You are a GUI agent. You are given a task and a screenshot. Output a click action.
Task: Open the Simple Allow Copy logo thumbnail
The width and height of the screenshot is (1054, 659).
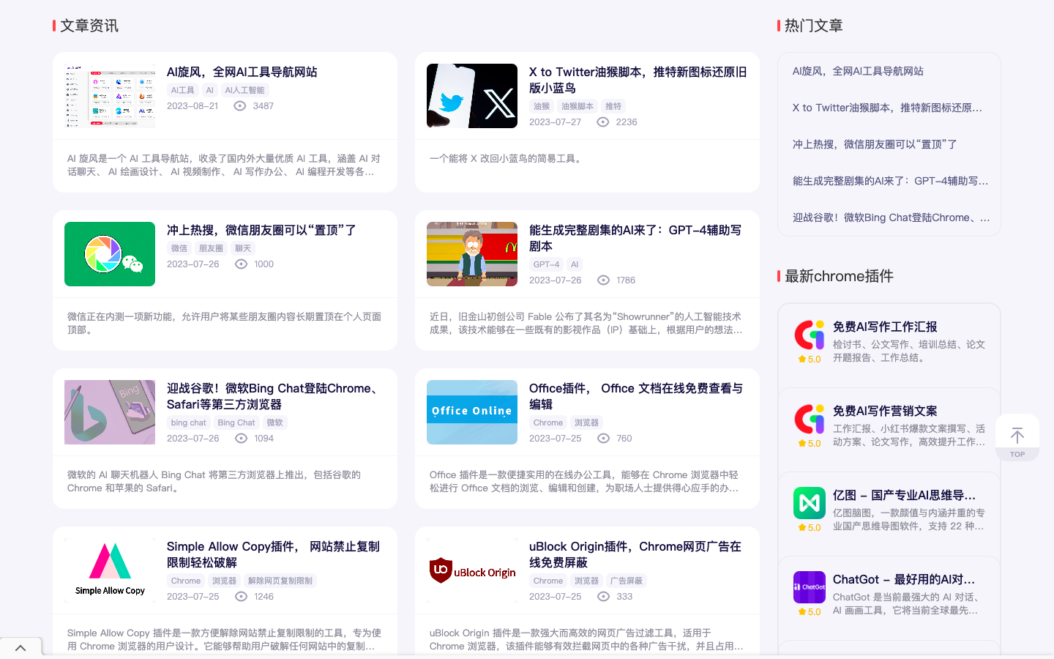pos(110,570)
